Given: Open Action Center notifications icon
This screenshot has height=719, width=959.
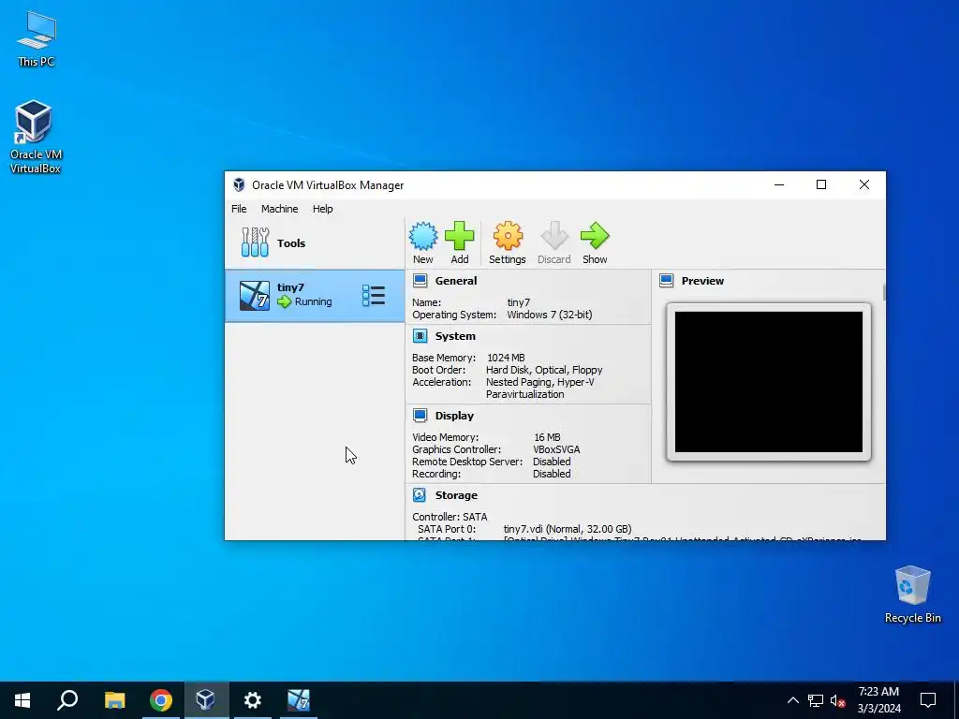Looking at the screenshot, I should (x=928, y=700).
